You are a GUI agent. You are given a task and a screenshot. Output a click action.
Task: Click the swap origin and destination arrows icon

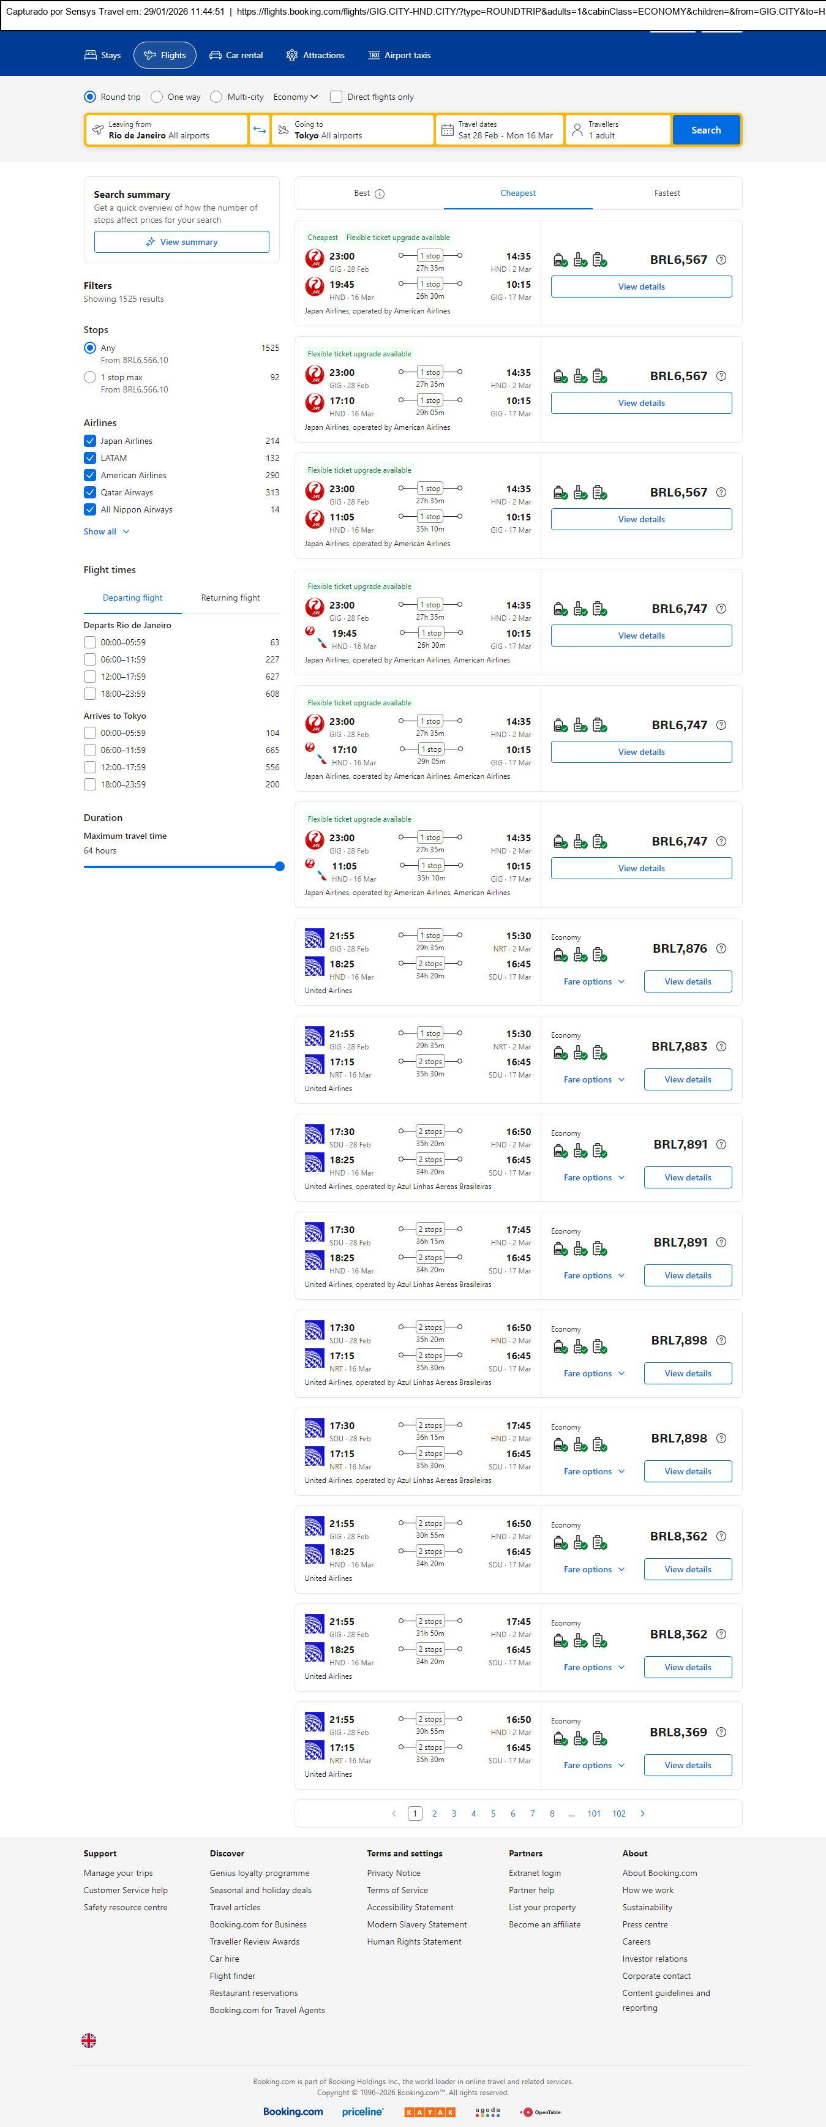pos(260,130)
